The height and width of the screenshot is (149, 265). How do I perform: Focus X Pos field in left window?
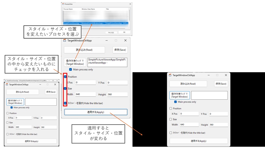tap(24, 118)
